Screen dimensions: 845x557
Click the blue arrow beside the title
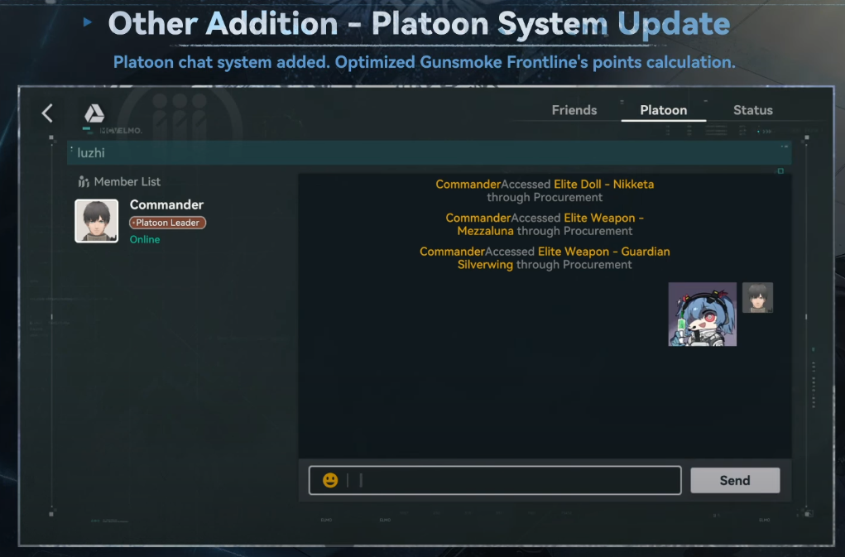pos(88,22)
